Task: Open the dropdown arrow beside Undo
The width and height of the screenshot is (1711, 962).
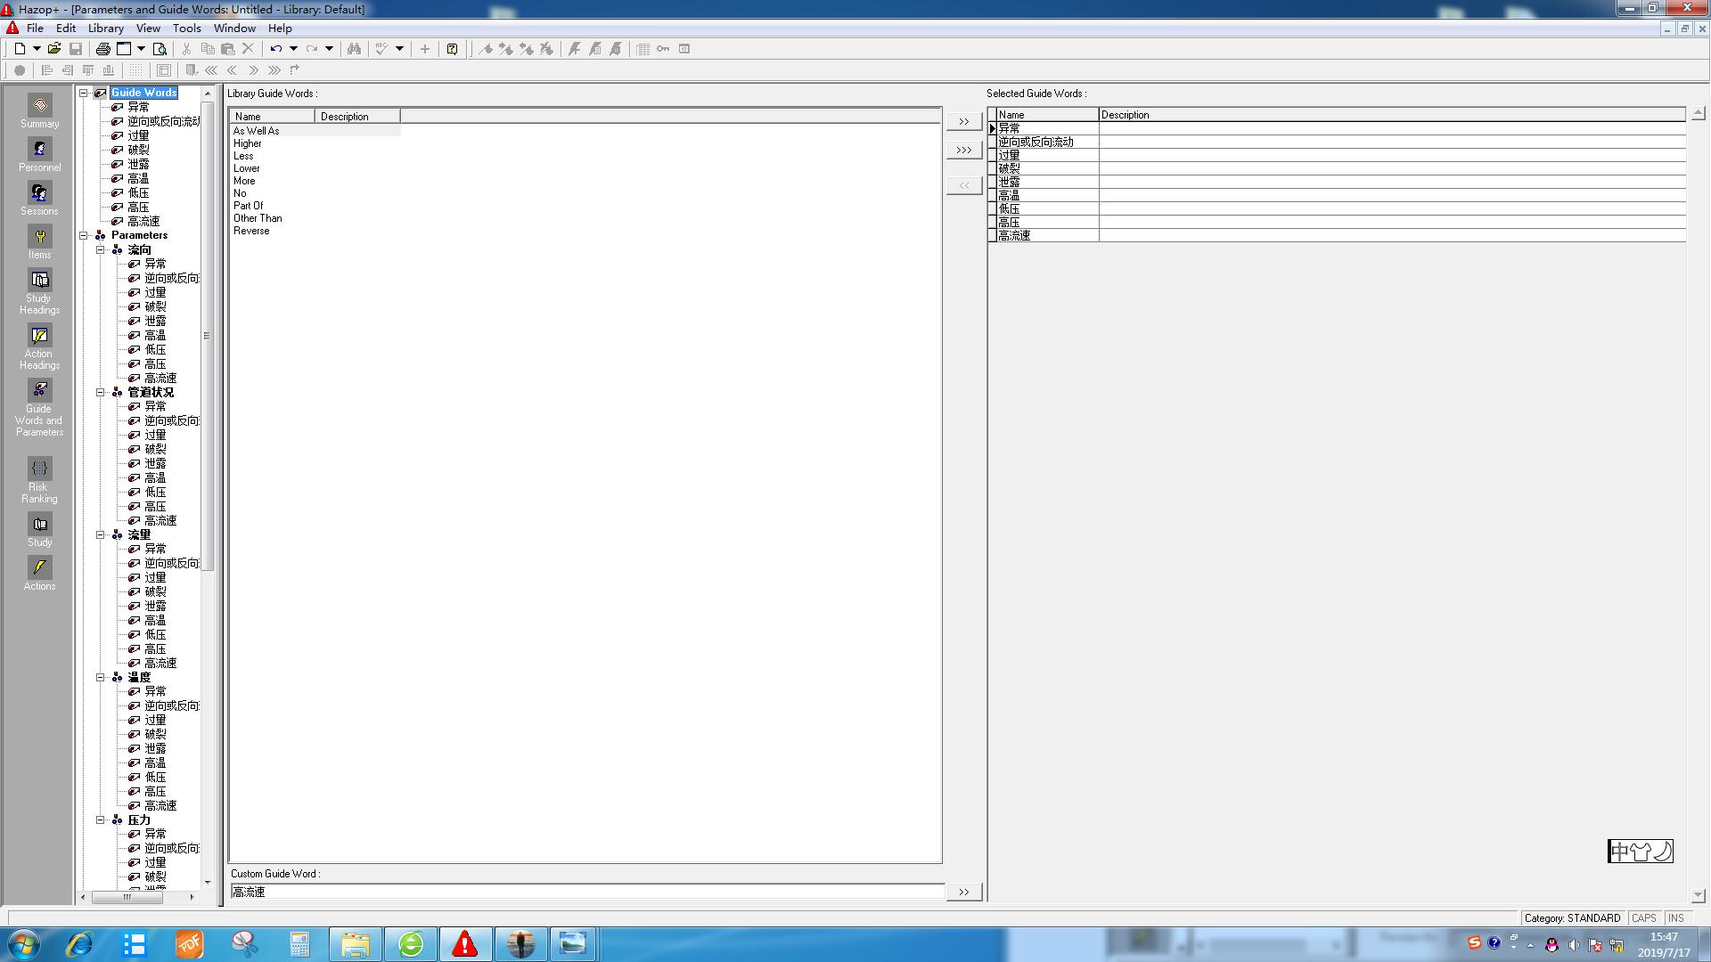Action: (x=293, y=49)
